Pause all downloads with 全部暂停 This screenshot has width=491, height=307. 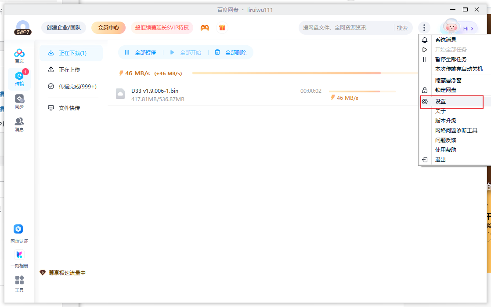(141, 52)
